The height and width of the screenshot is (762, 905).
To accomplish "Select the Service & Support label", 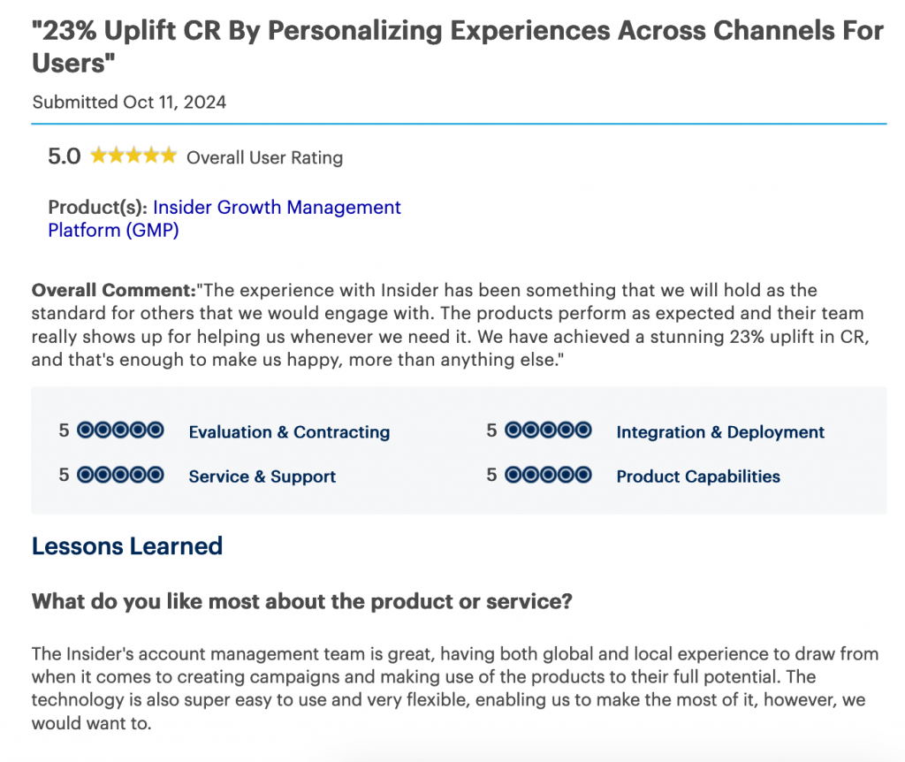I will (262, 476).
